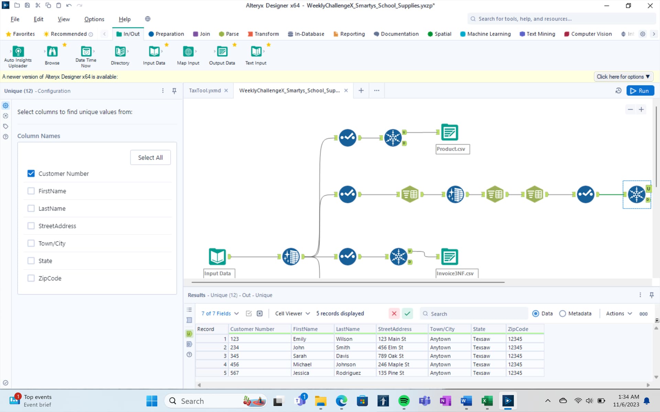Click the results Search field
The height and width of the screenshot is (412, 660).
[x=474, y=314]
